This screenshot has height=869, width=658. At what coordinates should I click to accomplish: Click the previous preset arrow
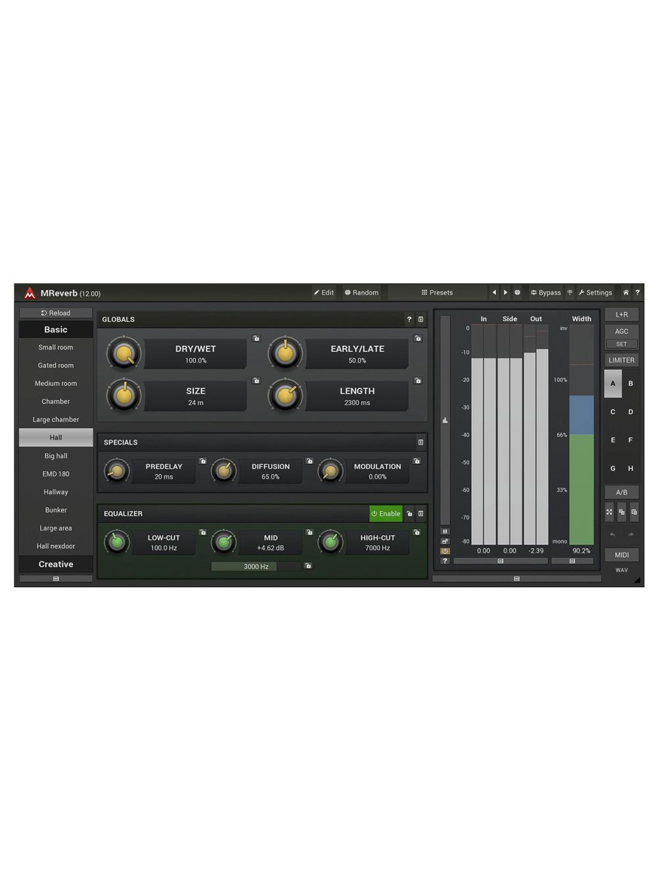[494, 292]
